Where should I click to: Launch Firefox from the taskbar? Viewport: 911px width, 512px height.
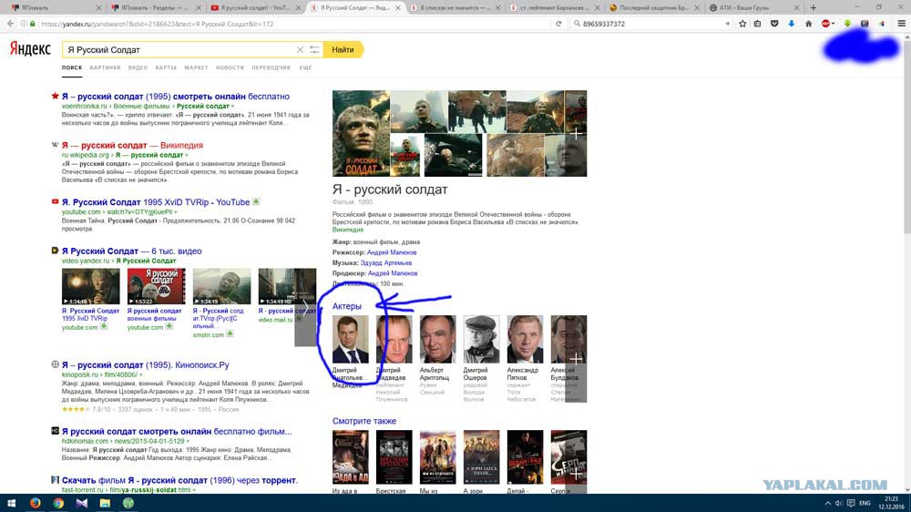(x=35, y=503)
